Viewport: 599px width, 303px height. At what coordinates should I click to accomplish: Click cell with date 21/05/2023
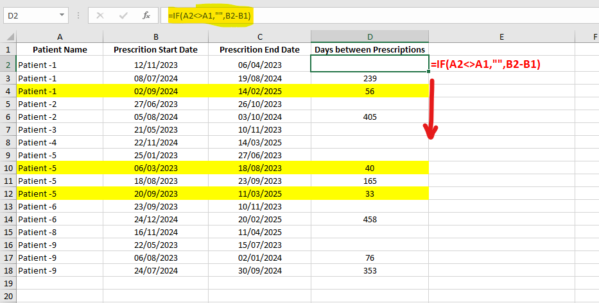[x=156, y=129]
